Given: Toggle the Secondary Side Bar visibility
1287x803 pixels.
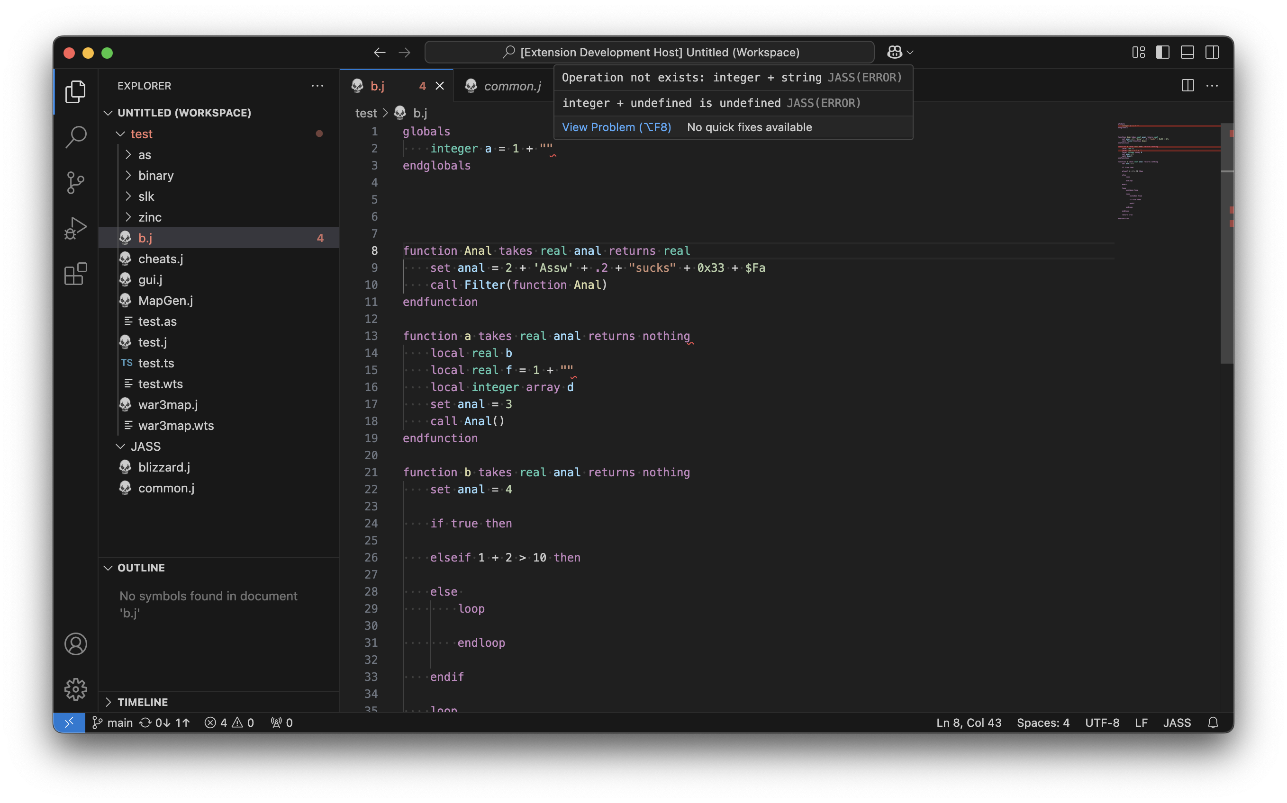Looking at the screenshot, I should (x=1212, y=52).
